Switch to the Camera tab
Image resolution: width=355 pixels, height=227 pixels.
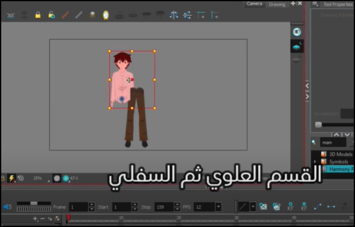(x=254, y=4)
